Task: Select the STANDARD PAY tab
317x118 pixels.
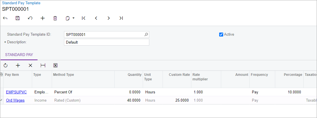Action: pyautogui.click(x=19, y=55)
